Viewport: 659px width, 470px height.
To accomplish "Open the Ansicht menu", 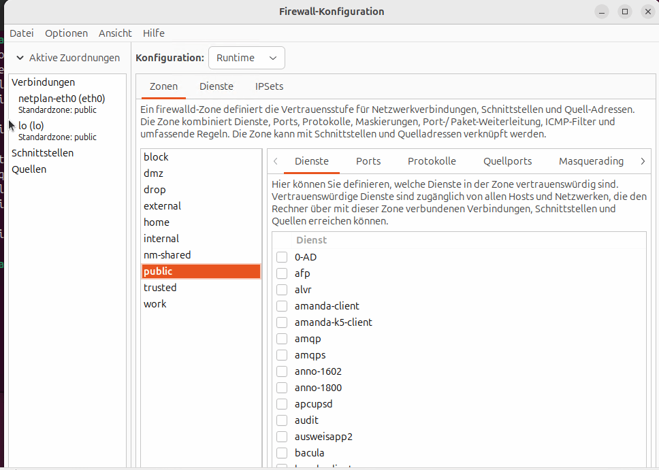I will (115, 33).
